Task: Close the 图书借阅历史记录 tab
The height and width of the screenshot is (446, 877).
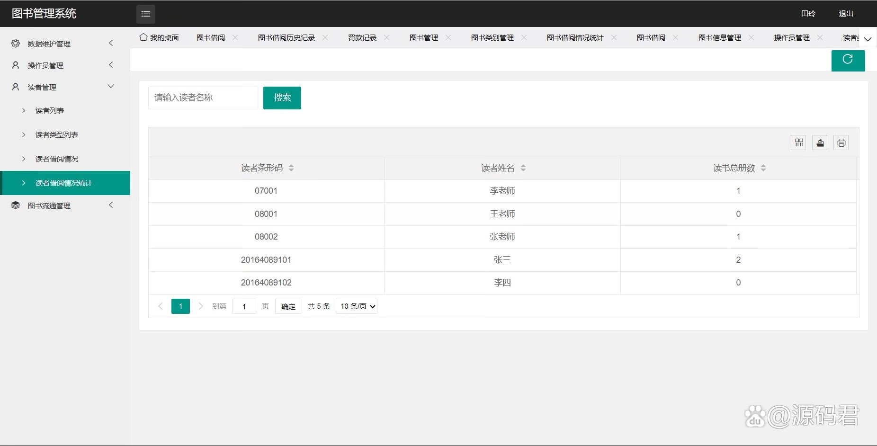Action: pyautogui.click(x=325, y=37)
